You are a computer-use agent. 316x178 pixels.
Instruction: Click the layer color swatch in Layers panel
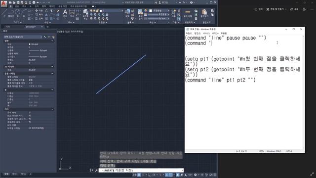pyautogui.click(x=101, y=10)
